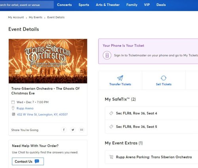Click the Share You're Going text
Image resolution: width=198 pixels, height=168 pixels.
25,130
